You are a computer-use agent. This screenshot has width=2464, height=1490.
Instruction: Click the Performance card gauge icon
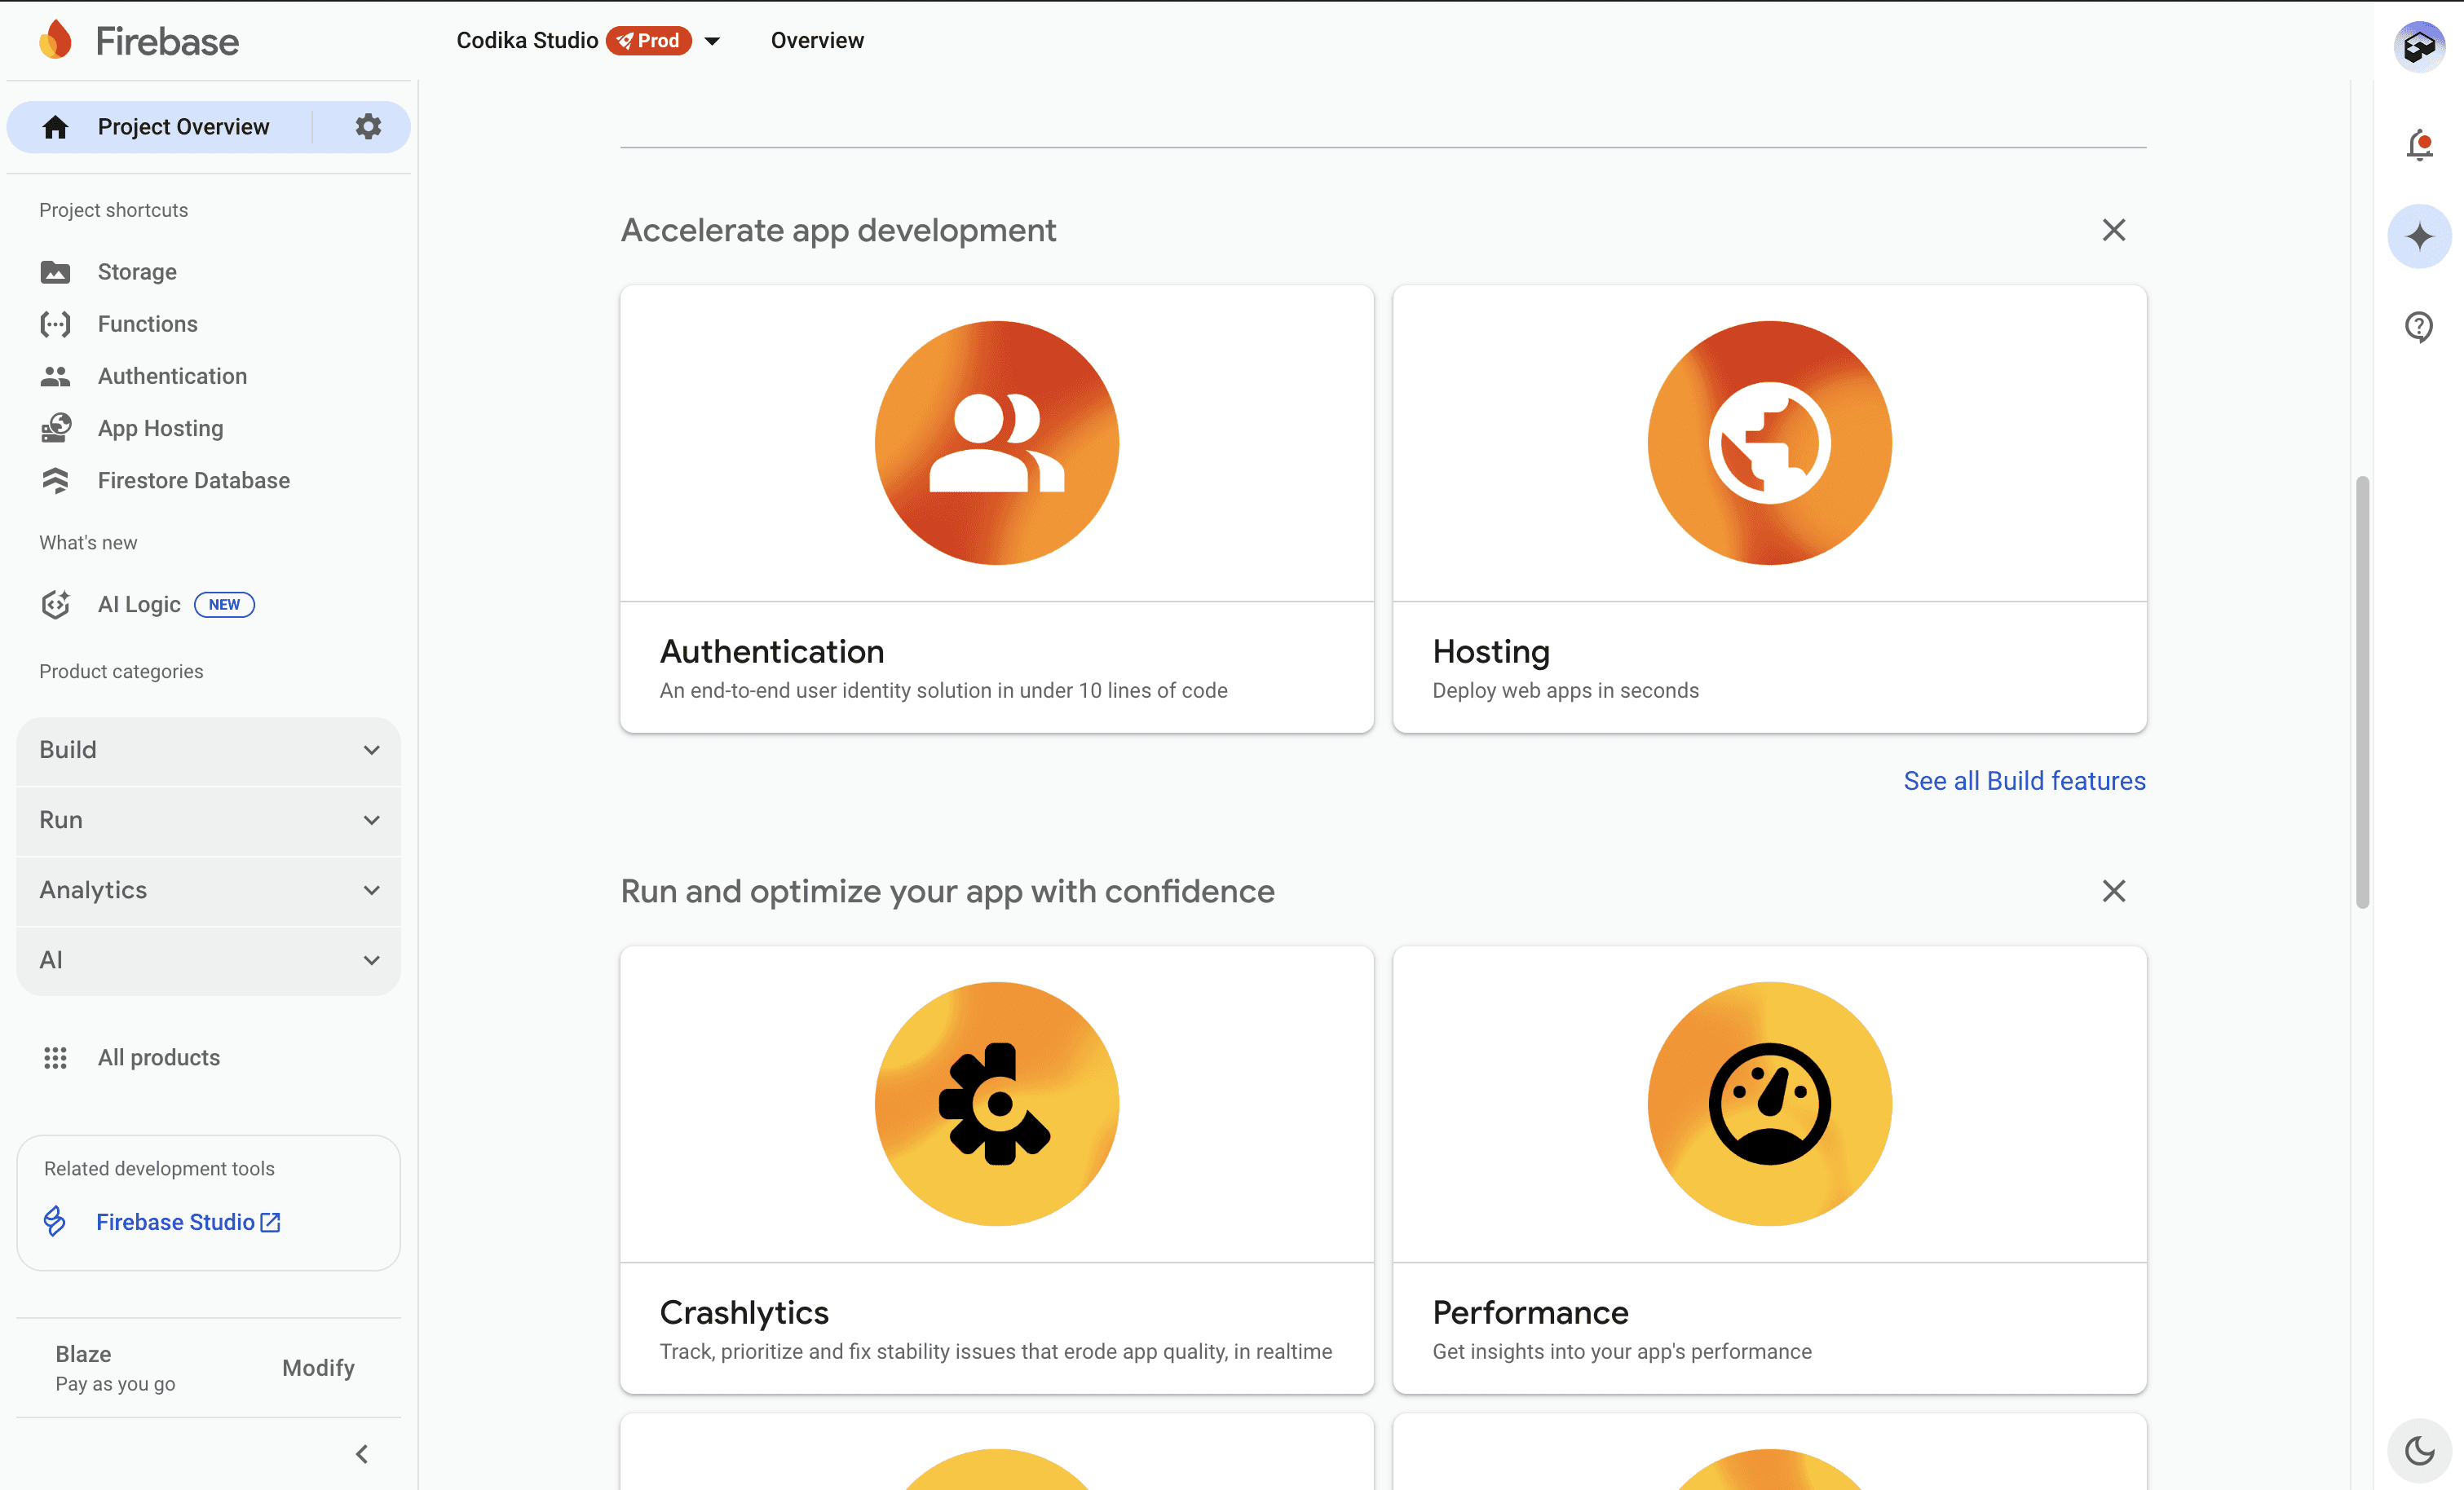tap(1770, 1104)
